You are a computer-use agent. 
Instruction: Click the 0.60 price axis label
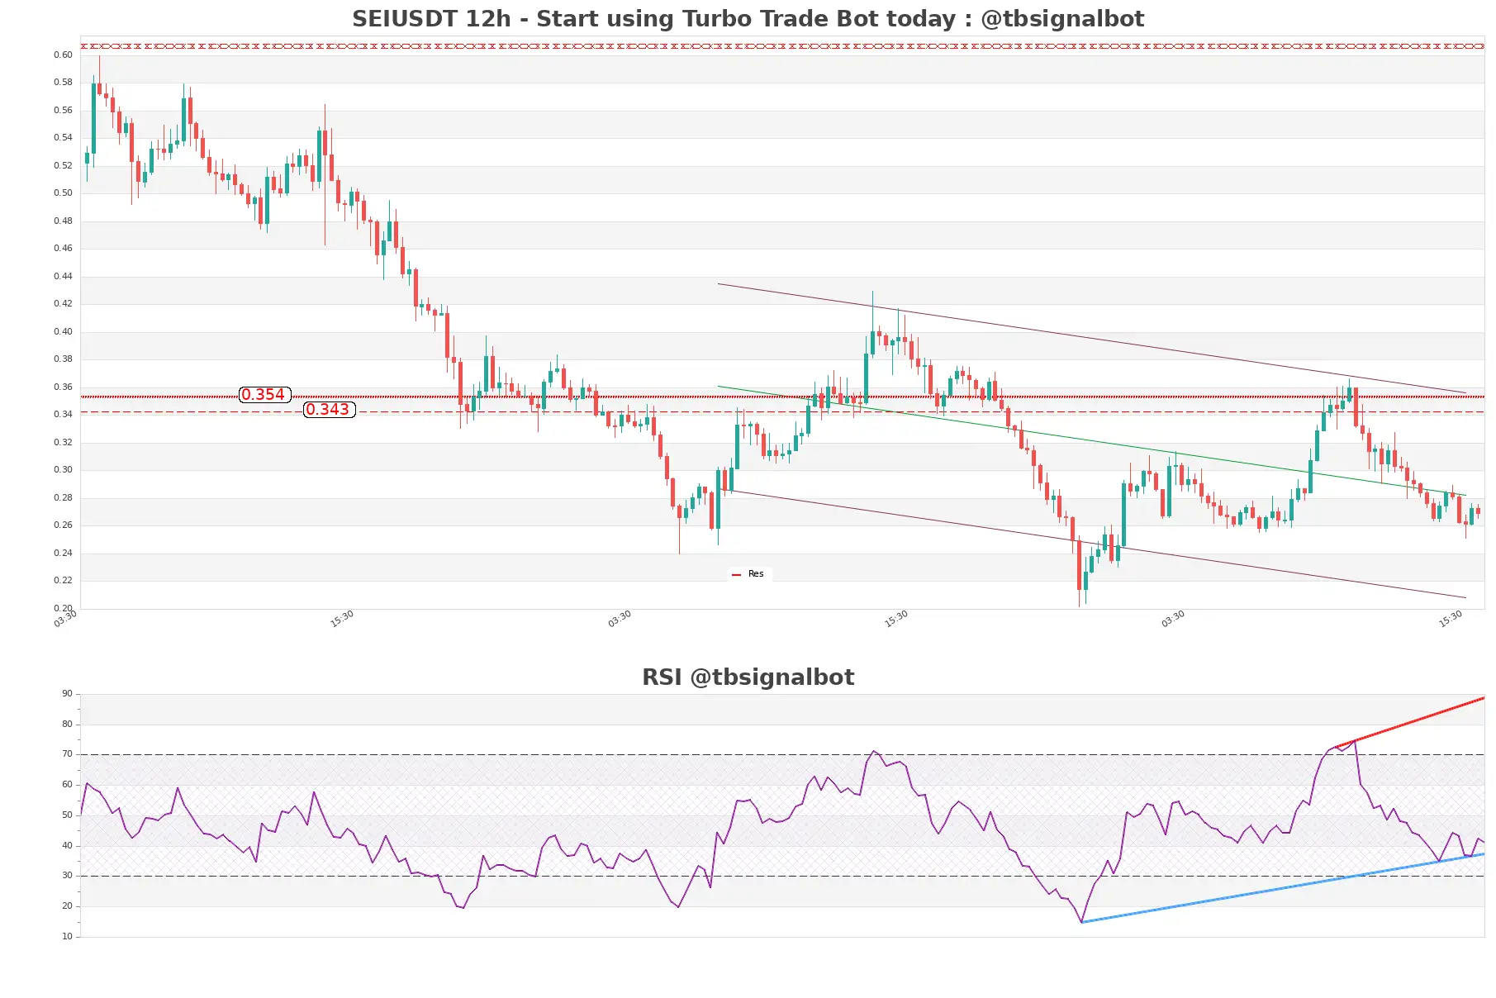(63, 55)
